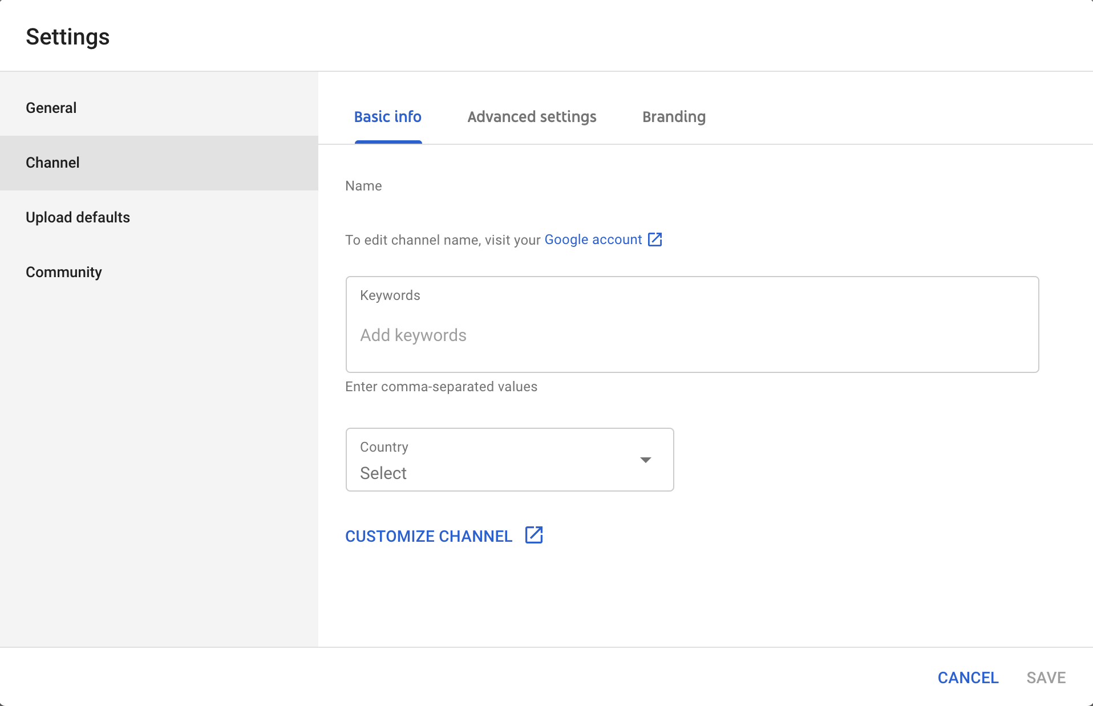1093x706 pixels.
Task: Click the SAVE button
Action: point(1046,677)
